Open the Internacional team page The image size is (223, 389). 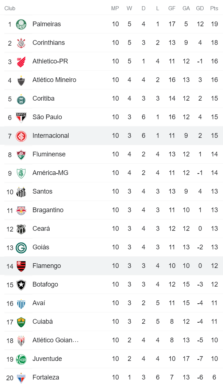51,136
